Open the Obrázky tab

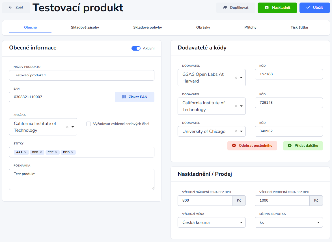pyautogui.click(x=203, y=27)
